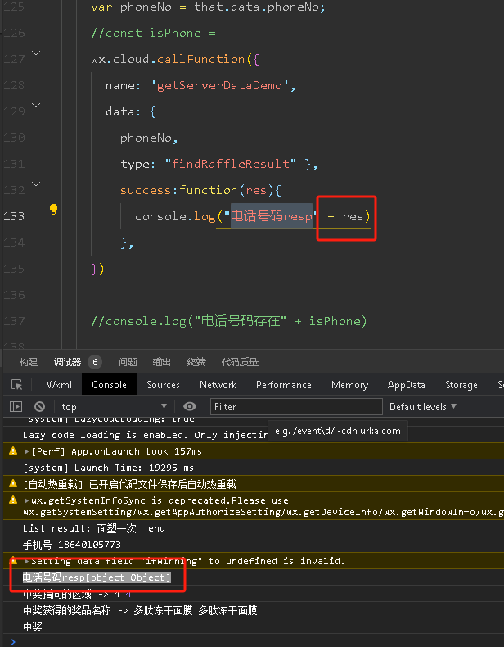The image size is (504, 647).
Task: Open the Default levels dropdown
Action: pos(423,407)
